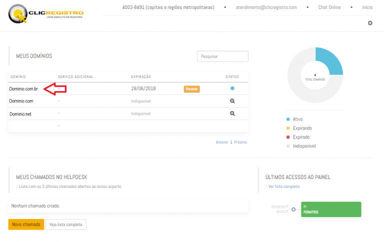Click the Pesquisar search field

[x=222, y=56]
